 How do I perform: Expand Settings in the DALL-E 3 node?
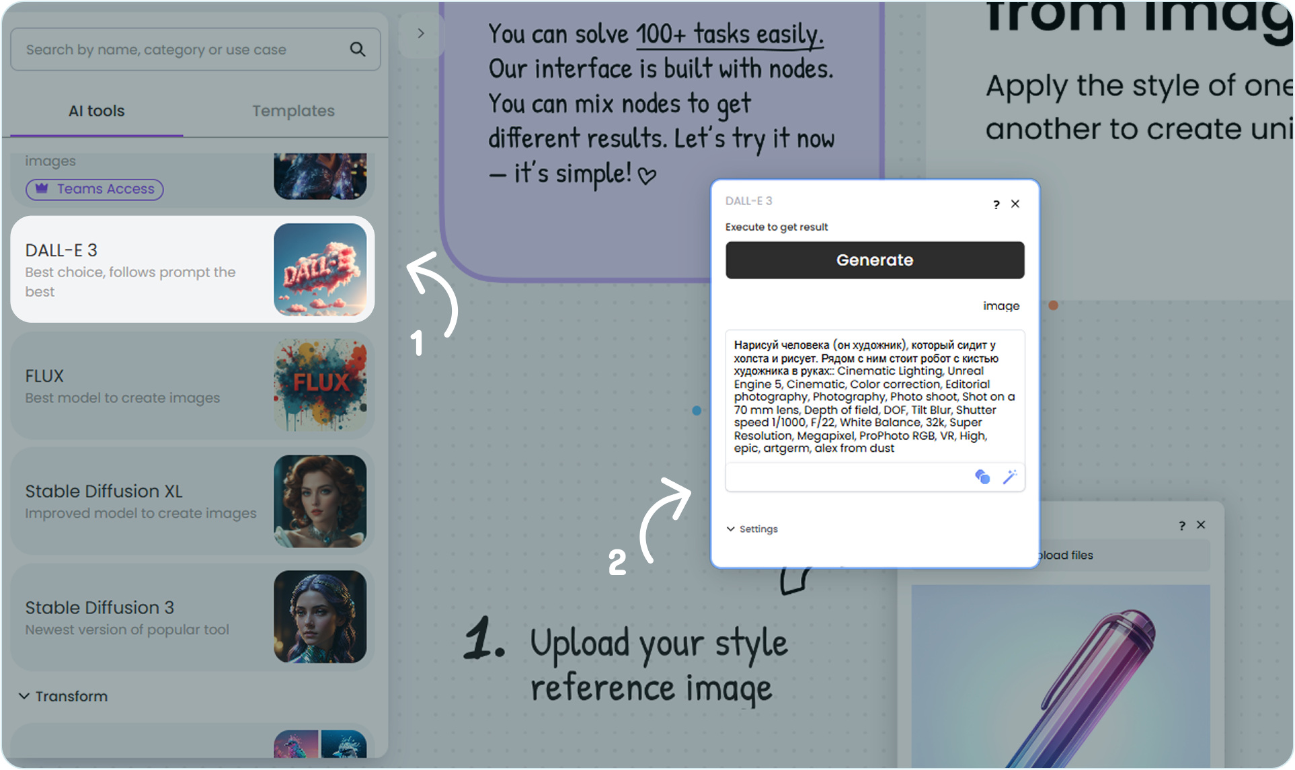click(752, 529)
